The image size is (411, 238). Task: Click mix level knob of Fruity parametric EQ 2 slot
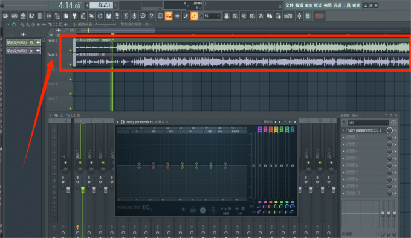pos(389,130)
